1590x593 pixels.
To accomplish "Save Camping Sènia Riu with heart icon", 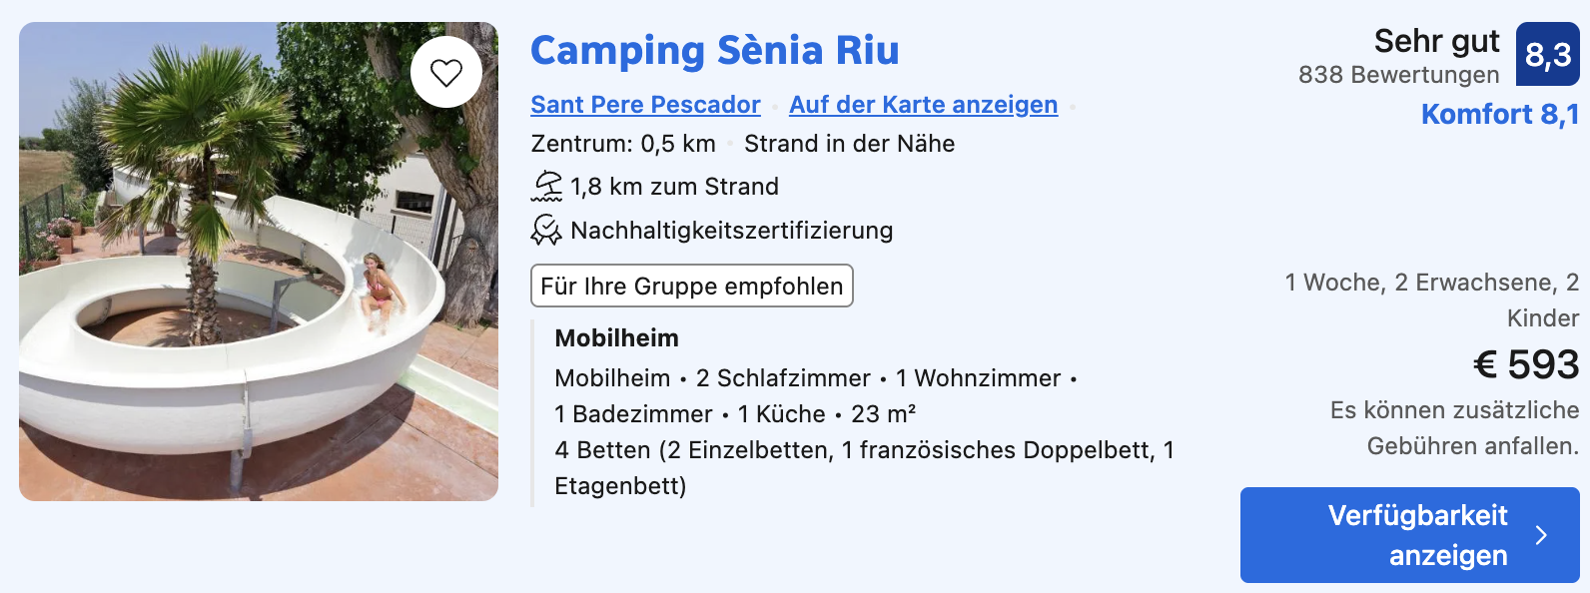I will click(446, 72).
